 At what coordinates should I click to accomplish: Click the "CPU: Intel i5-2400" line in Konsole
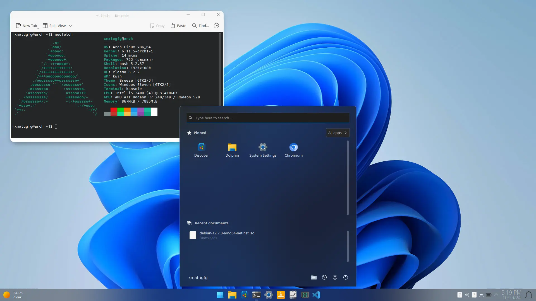pos(141,93)
